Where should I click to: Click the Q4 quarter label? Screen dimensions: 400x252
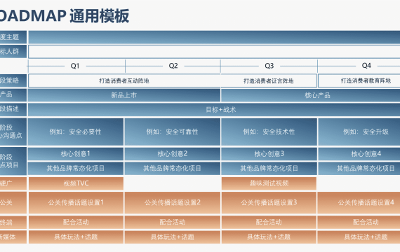[366, 66]
